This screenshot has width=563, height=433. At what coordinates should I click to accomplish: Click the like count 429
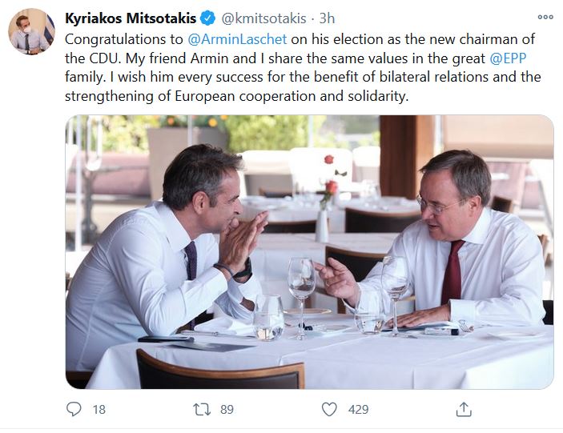click(x=358, y=409)
